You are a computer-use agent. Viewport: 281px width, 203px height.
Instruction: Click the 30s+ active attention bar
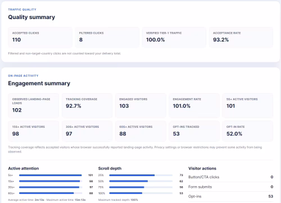tap(51, 187)
